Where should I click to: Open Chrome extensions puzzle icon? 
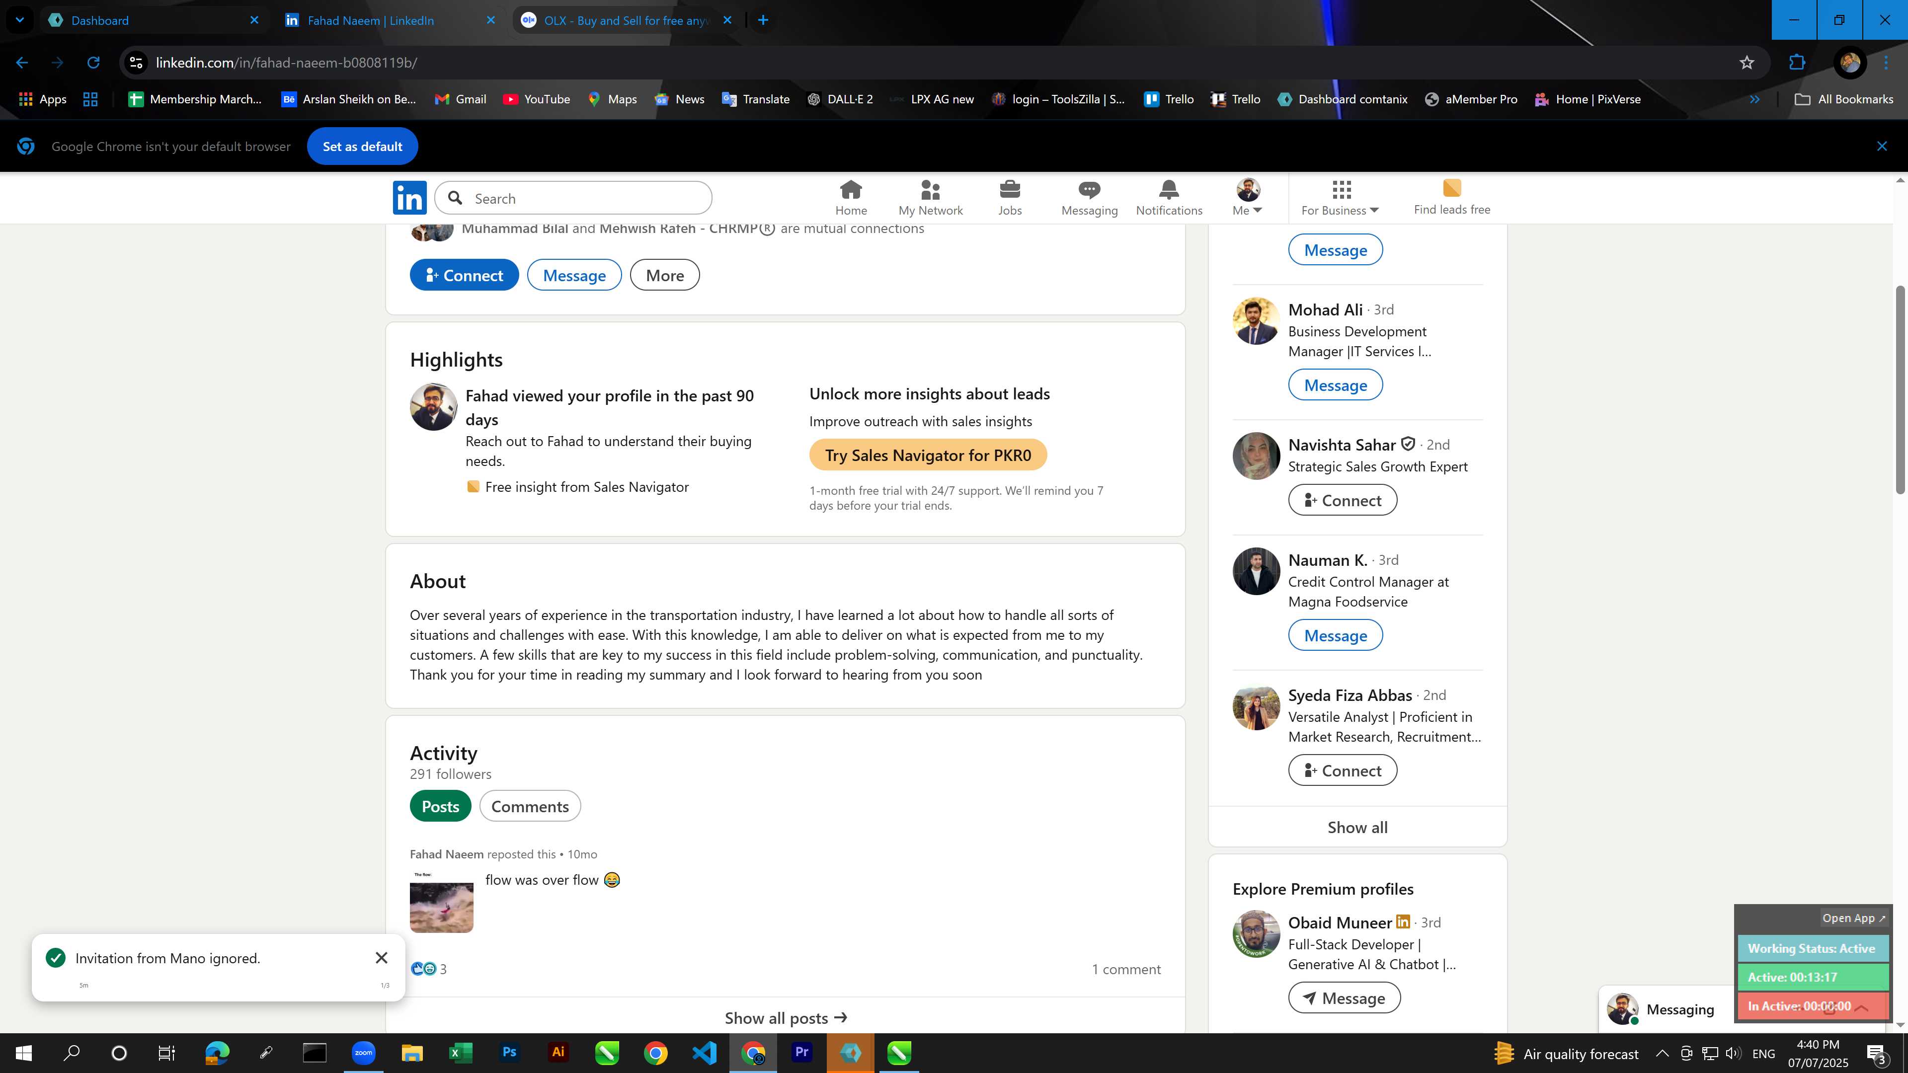click(1797, 63)
